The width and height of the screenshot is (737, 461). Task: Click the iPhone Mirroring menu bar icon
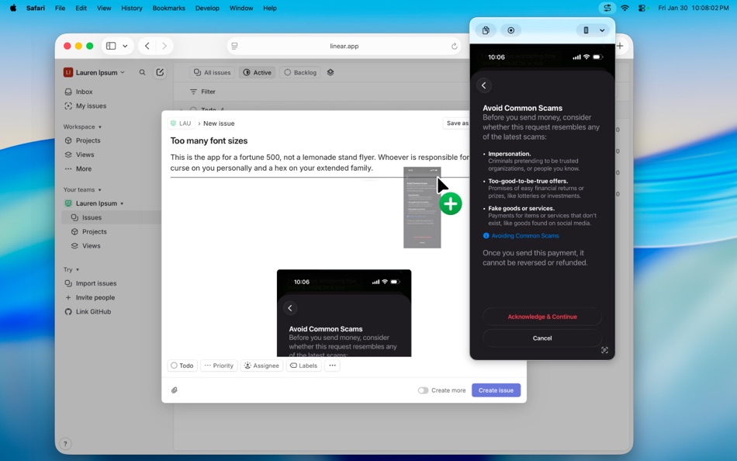(x=607, y=8)
